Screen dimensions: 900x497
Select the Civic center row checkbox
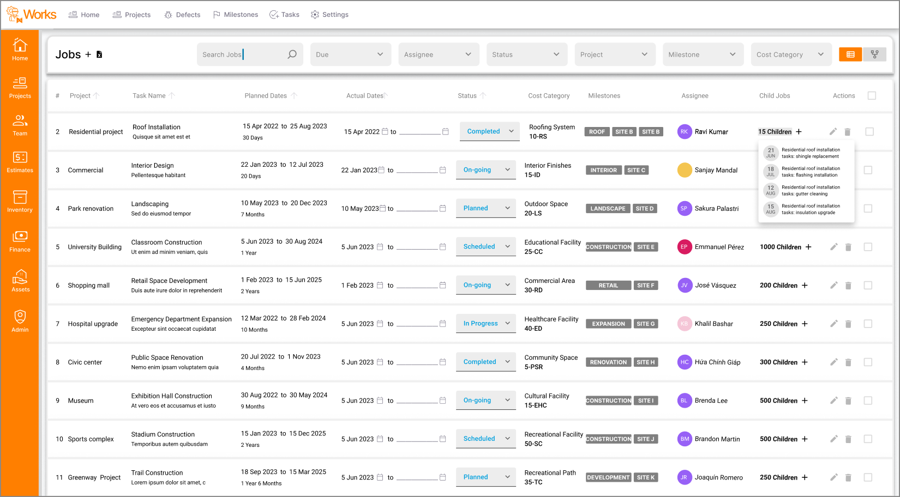point(868,362)
